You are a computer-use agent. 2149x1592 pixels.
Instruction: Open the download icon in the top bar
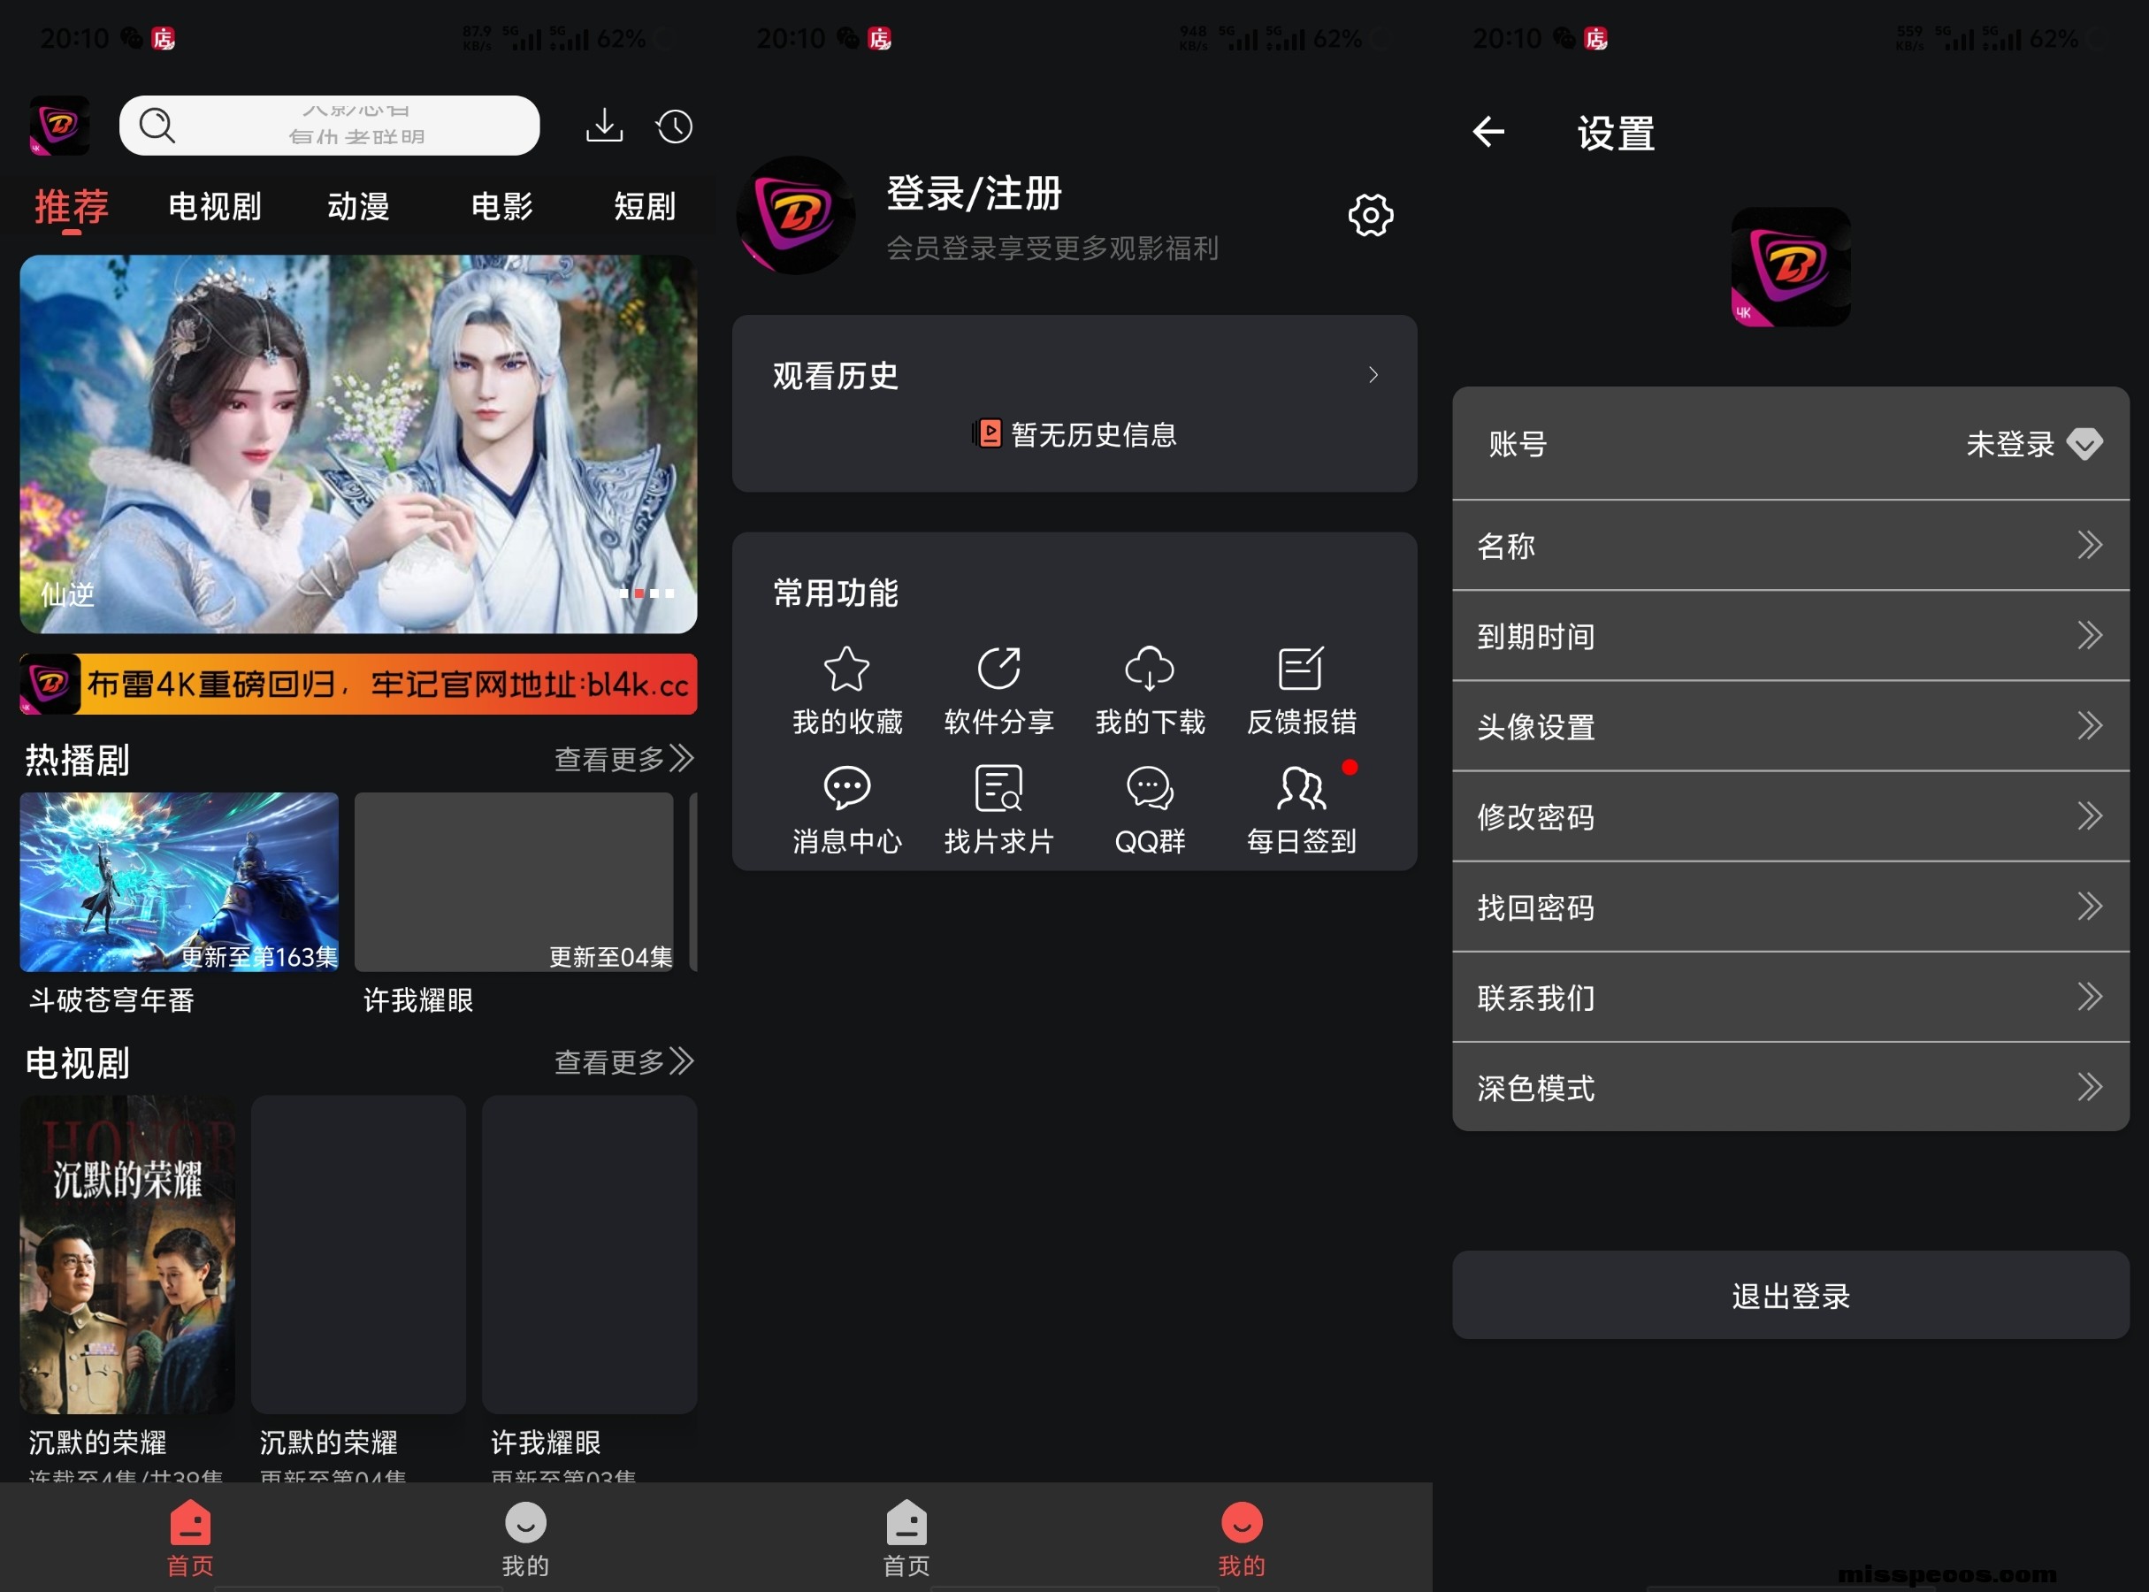[604, 126]
